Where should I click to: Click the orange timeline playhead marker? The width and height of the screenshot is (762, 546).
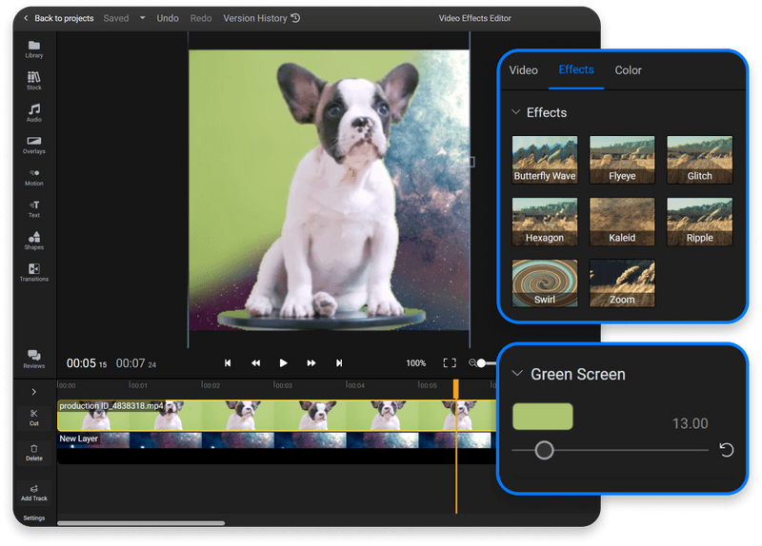point(456,388)
